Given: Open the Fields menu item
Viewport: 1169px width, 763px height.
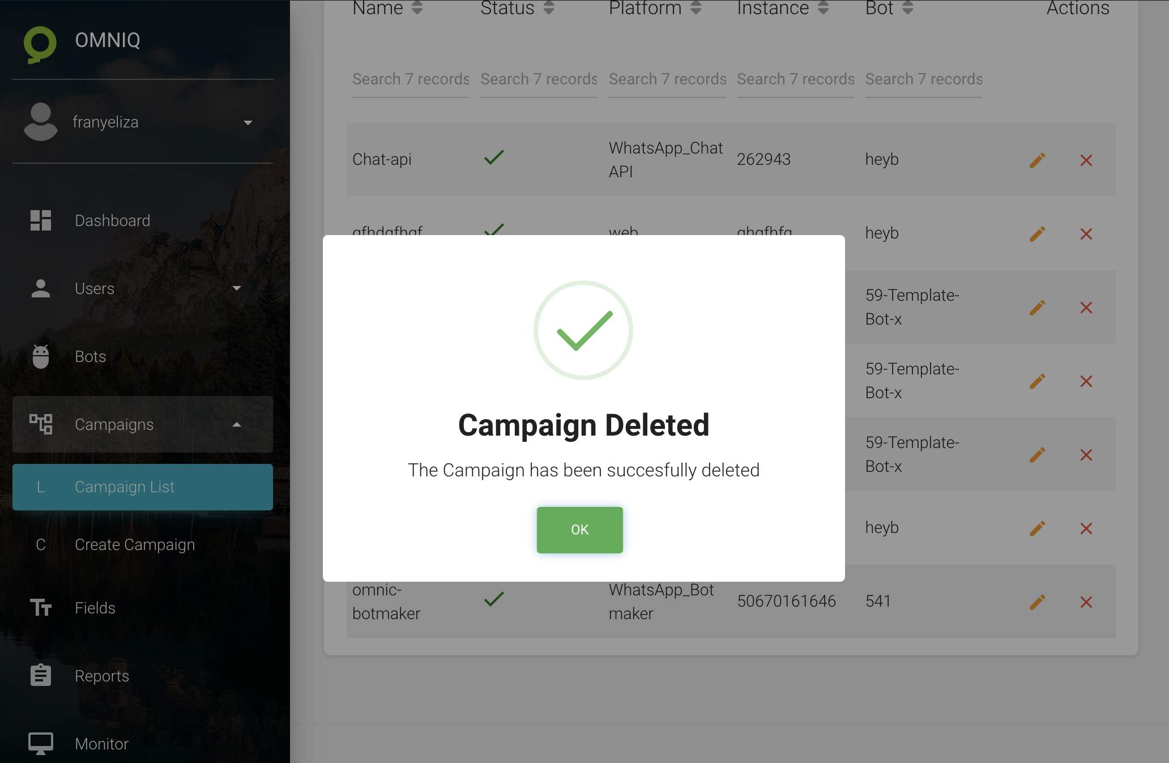Looking at the screenshot, I should pos(95,608).
